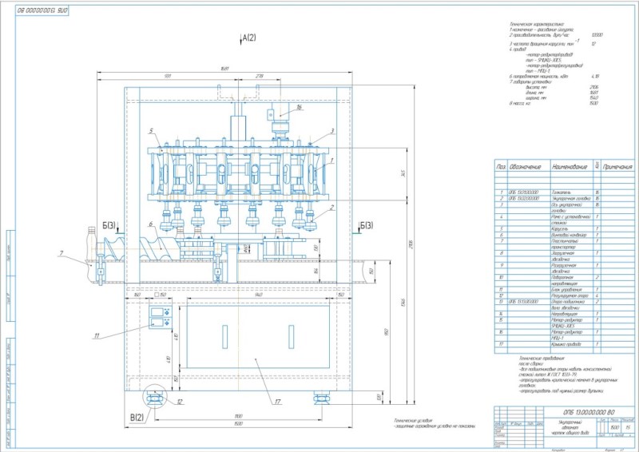This screenshot has width=639, height=452.
Task: Click leader callout 11 for the control unit
Action: 97,336
